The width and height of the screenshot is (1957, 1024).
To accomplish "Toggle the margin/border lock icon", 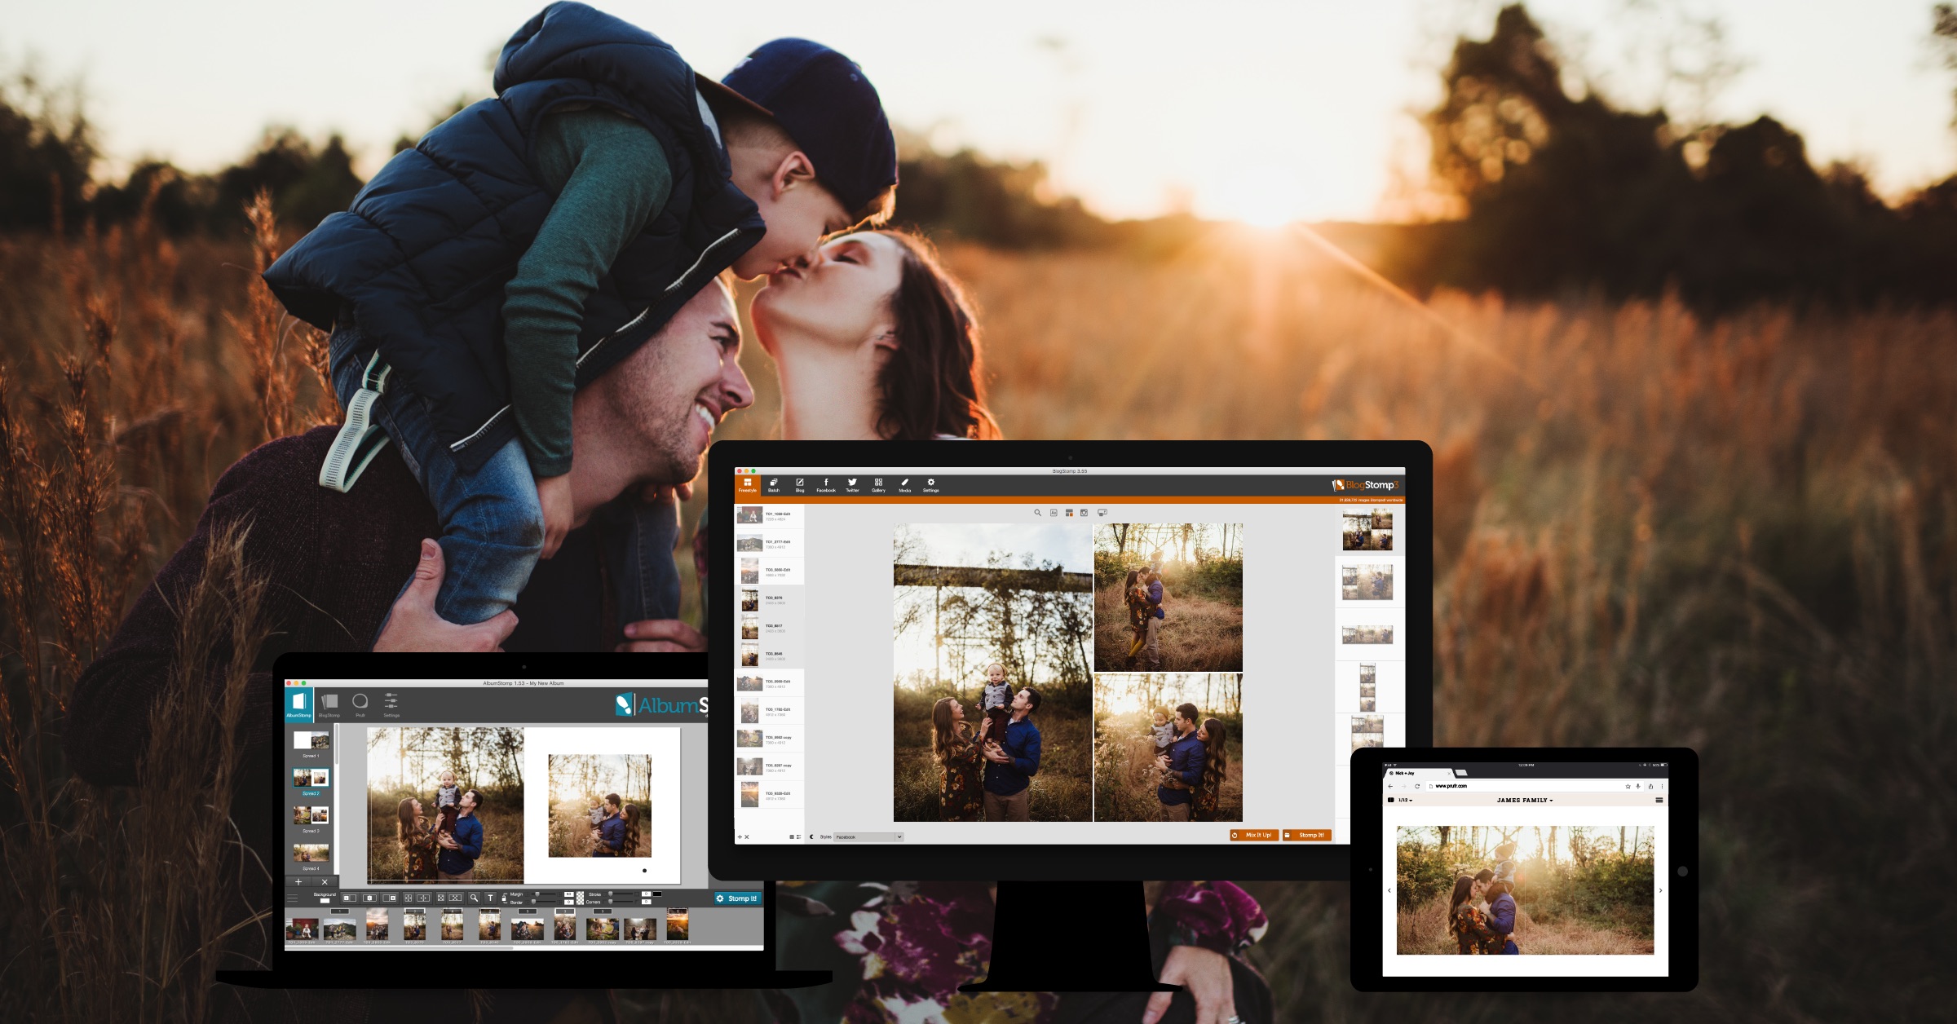I will [504, 898].
